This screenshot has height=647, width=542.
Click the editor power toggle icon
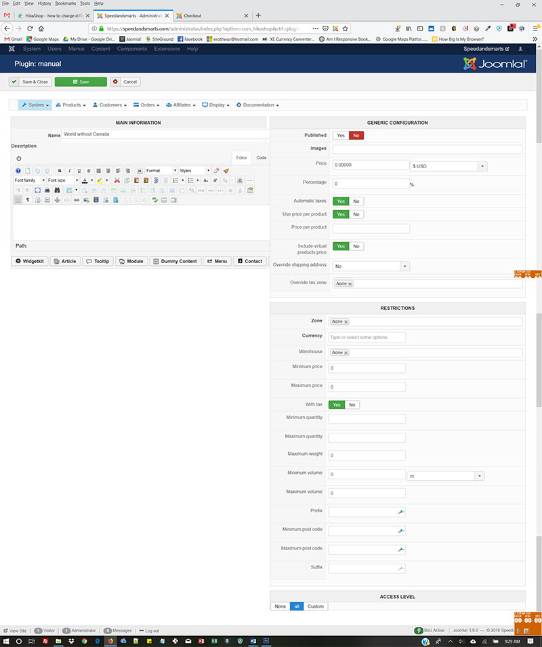tap(19, 158)
